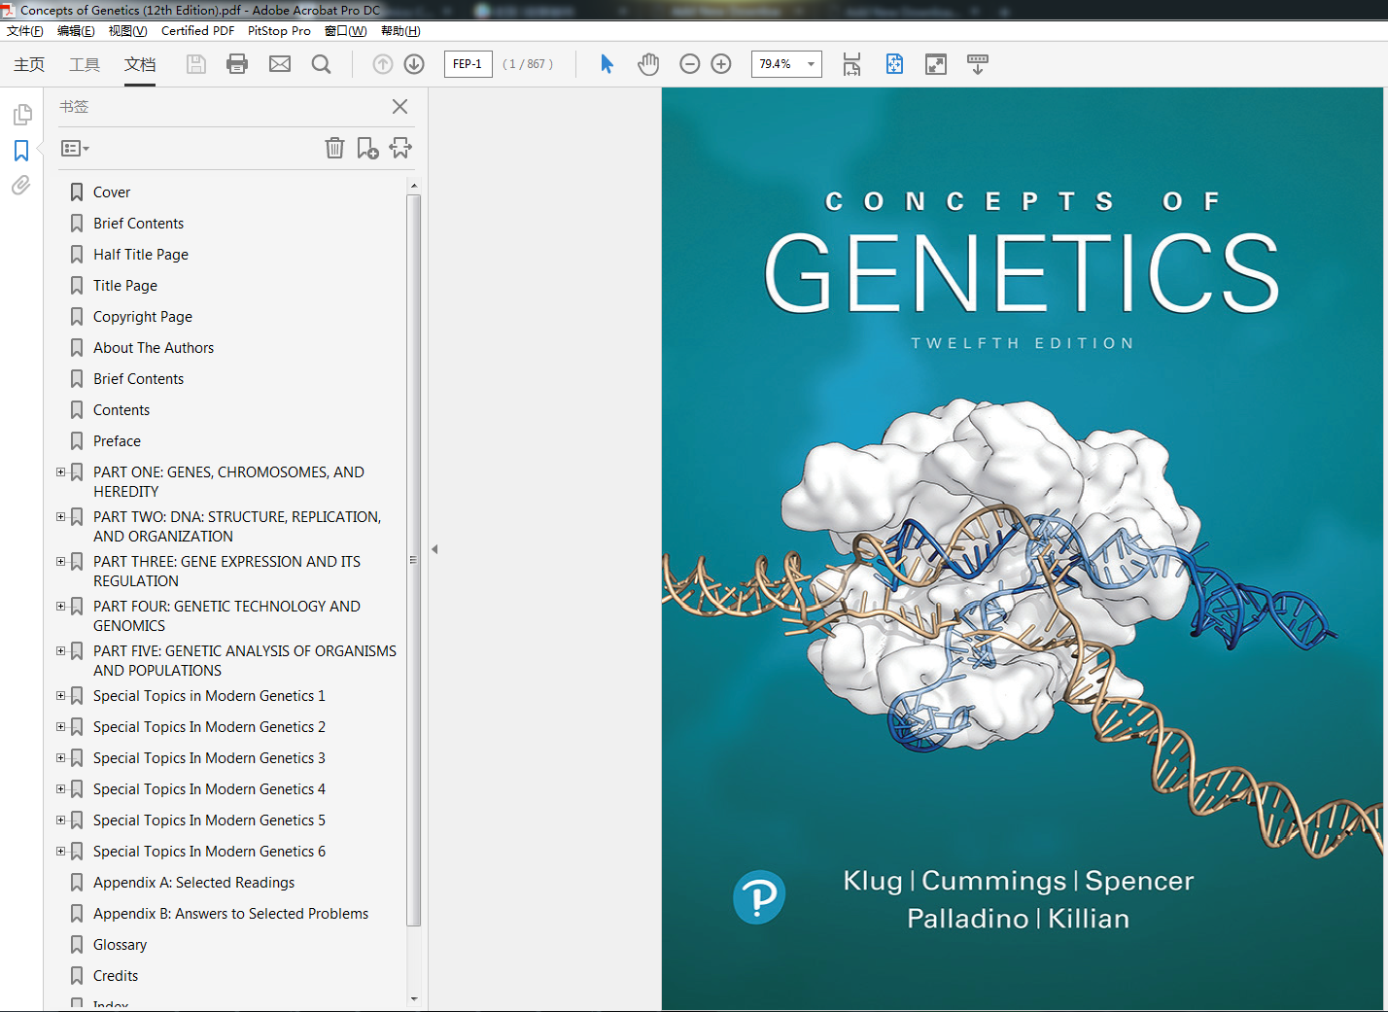Click the page number input field
The height and width of the screenshot is (1012, 1388).
(468, 64)
